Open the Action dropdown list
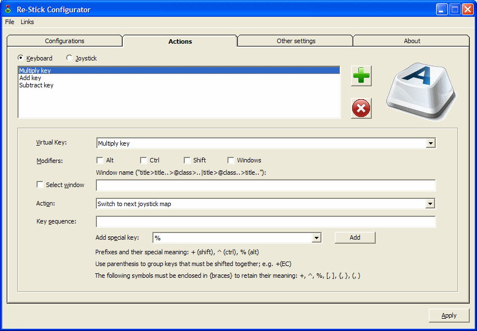Image resolution: width=477 pixels, height=331 pixels. tap(430, 204)
